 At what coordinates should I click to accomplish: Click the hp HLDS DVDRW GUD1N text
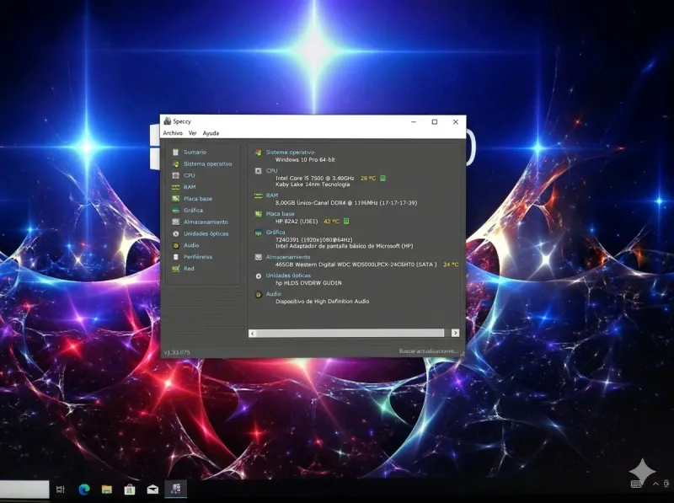coord(308,283)
